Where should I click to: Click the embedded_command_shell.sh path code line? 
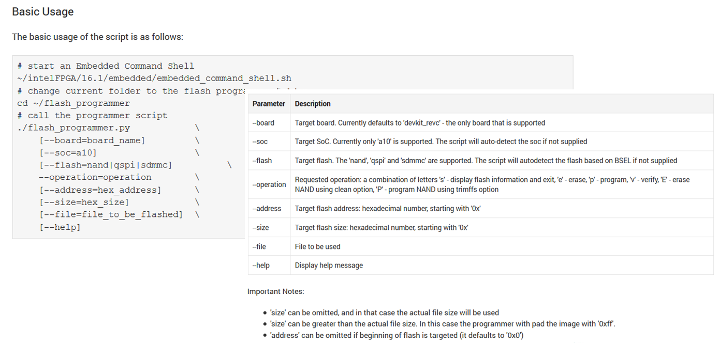pos(154,79)
